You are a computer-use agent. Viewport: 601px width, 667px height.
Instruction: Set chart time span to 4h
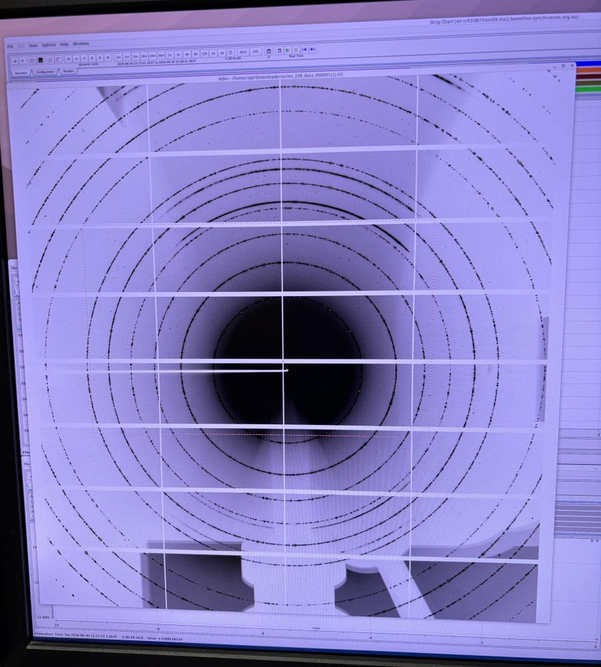(x=187, y=55)
